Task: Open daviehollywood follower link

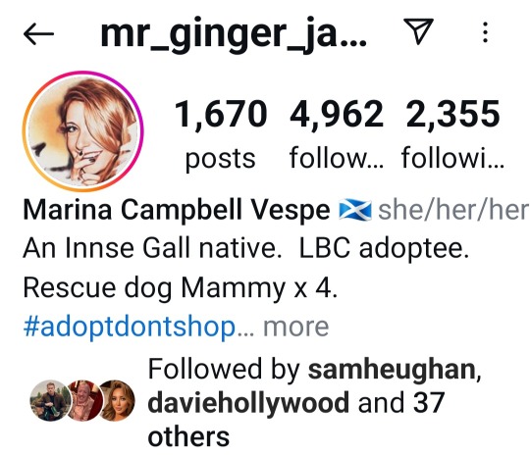Action: pos(248,403)
